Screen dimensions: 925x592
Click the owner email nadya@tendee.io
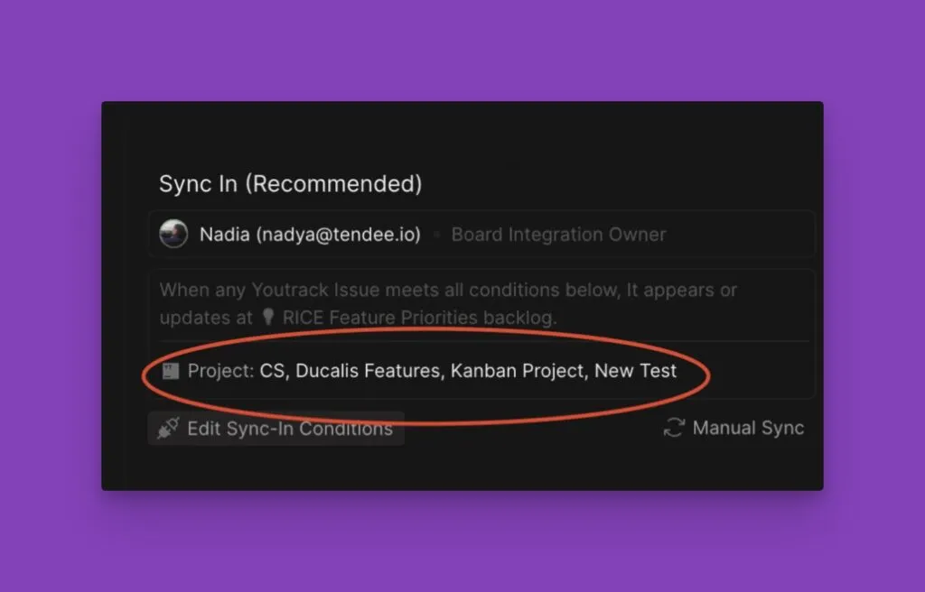pyautogui.click(x=338, y=235)
